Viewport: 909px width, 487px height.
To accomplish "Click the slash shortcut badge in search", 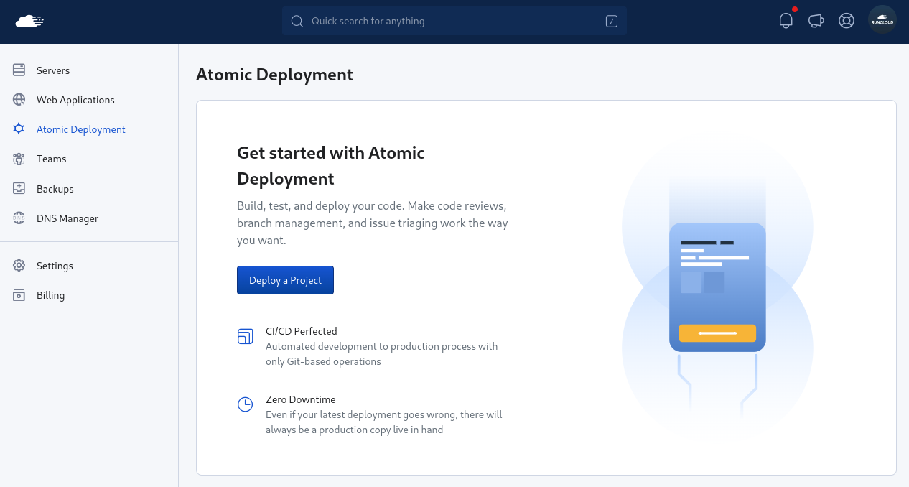I will (611, 21).
